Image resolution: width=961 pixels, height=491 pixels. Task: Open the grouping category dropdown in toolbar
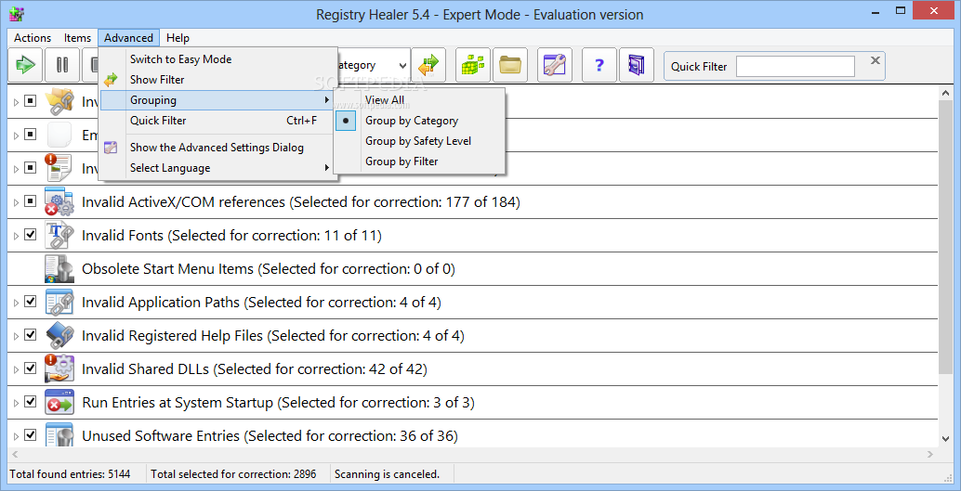point(402,65)
